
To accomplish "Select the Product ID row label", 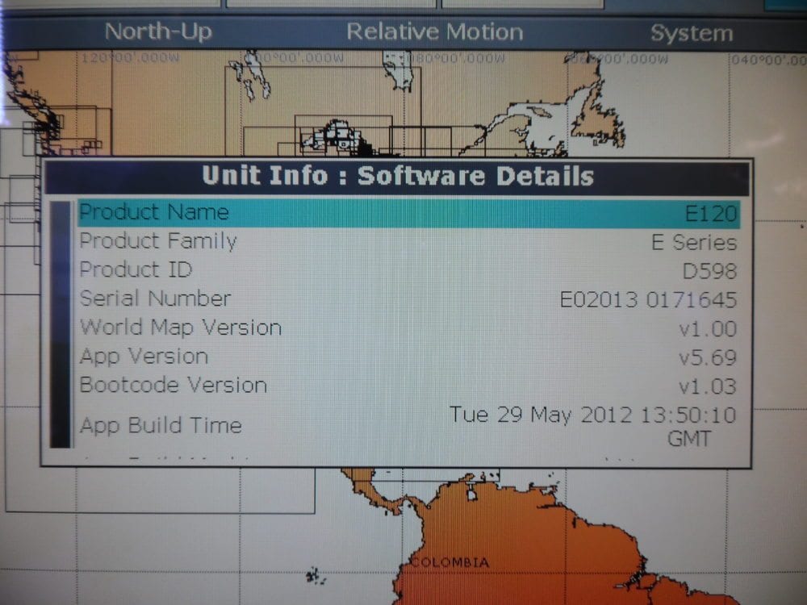I will click(136, 269).
